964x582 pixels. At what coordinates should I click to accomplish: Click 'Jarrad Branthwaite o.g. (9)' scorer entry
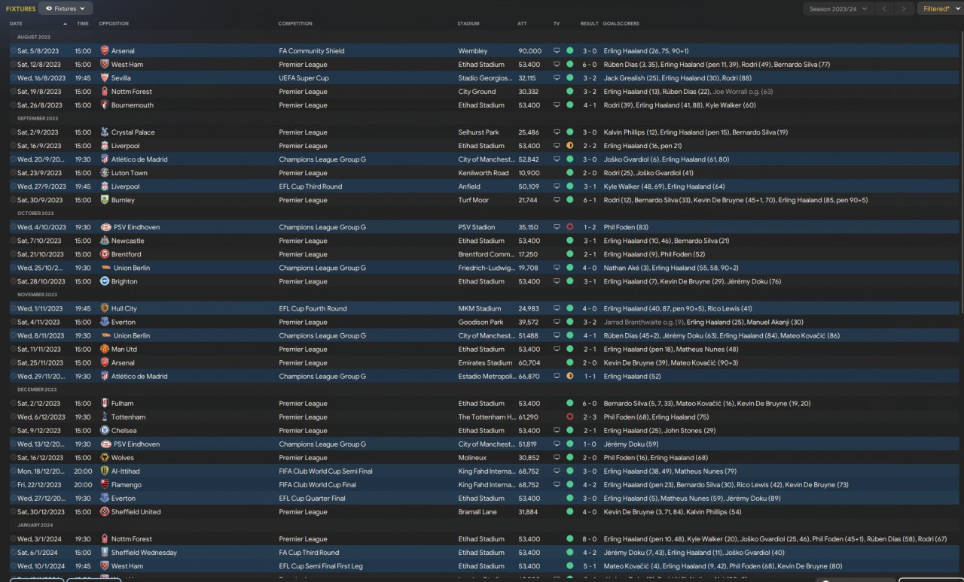644,322
